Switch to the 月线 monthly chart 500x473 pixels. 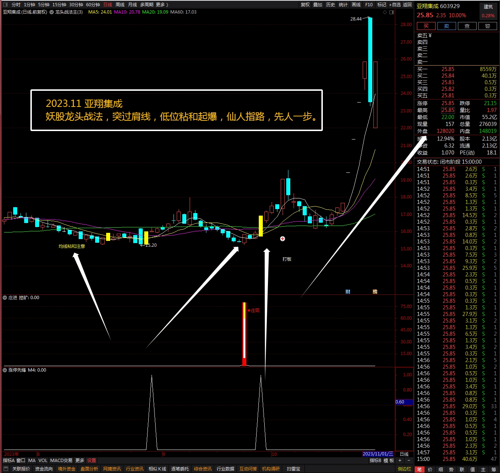click(133, 5)
